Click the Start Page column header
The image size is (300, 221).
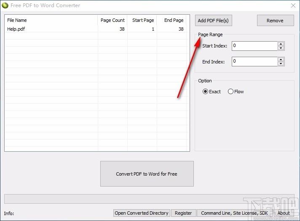click(142, 20)
